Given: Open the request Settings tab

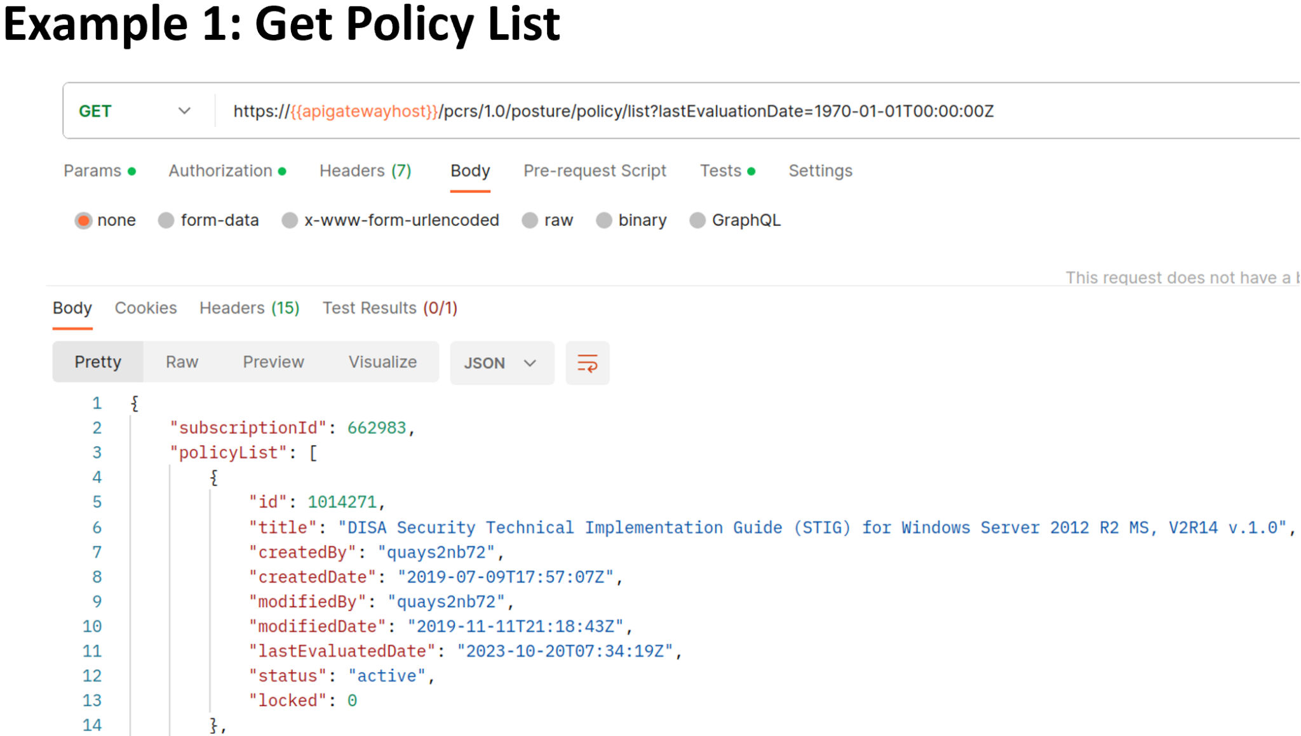Looking at the screenshot, I should (820, 171).
